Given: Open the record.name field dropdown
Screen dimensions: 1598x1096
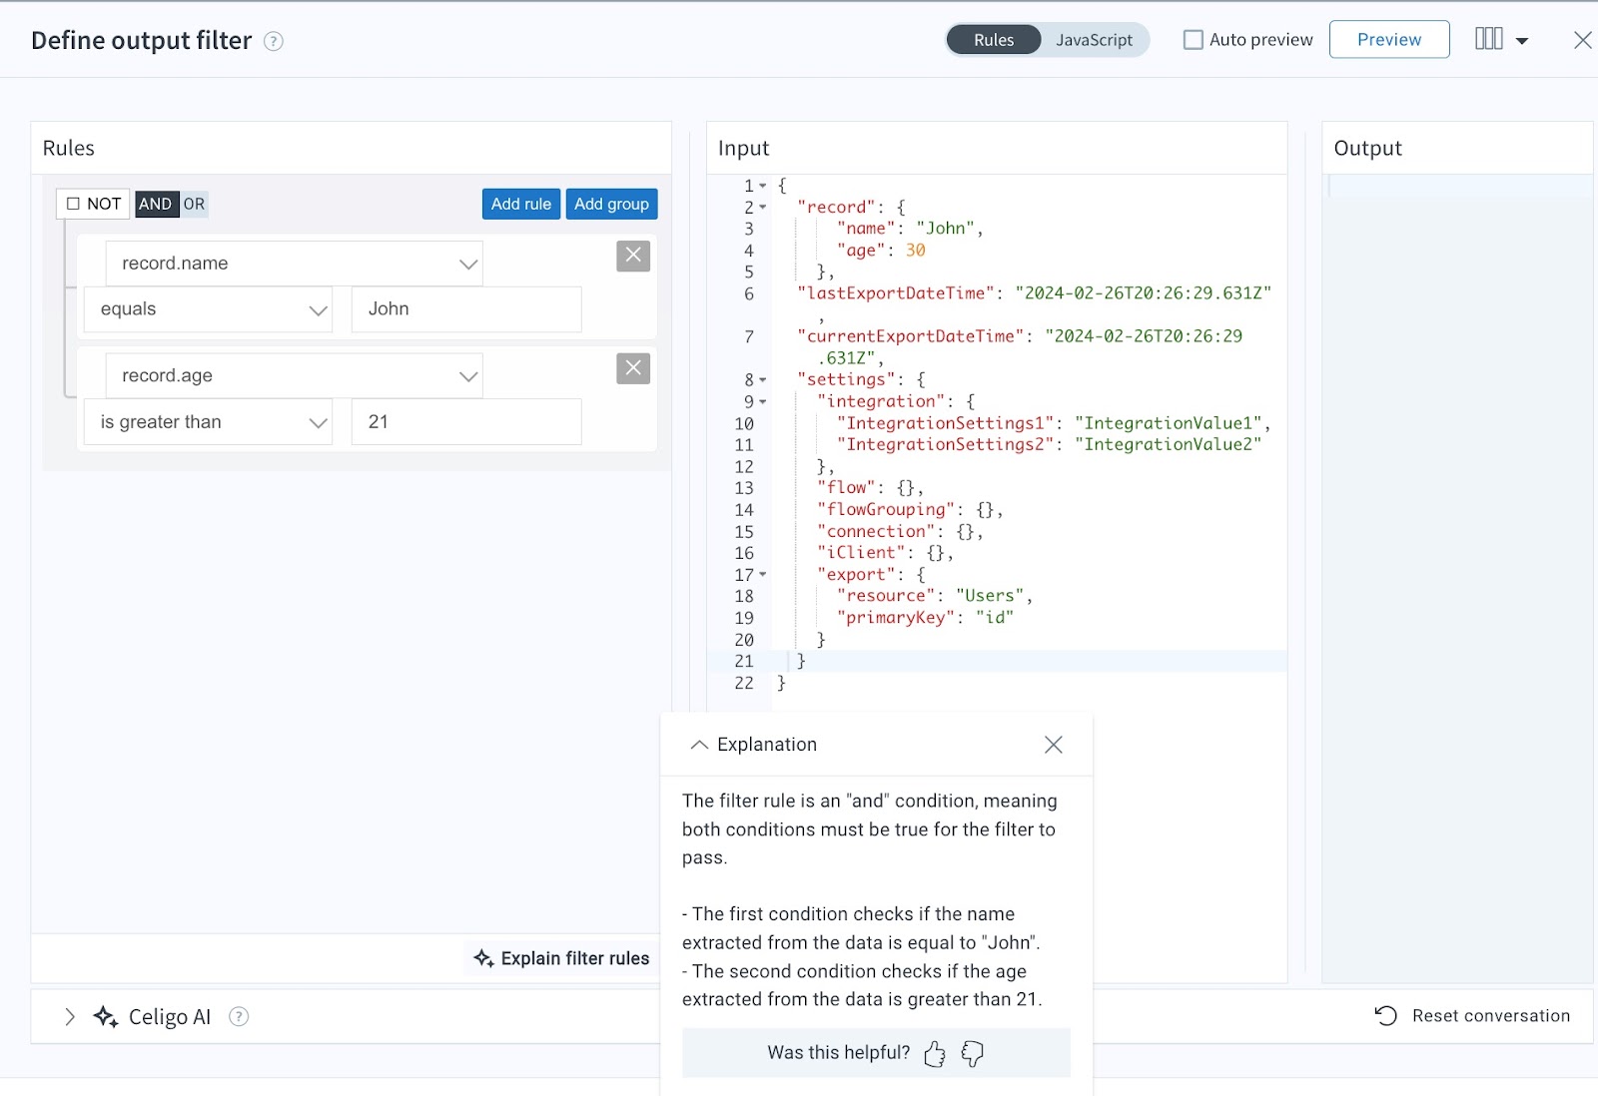Looking at the screenshot, I should coord(294,264).
